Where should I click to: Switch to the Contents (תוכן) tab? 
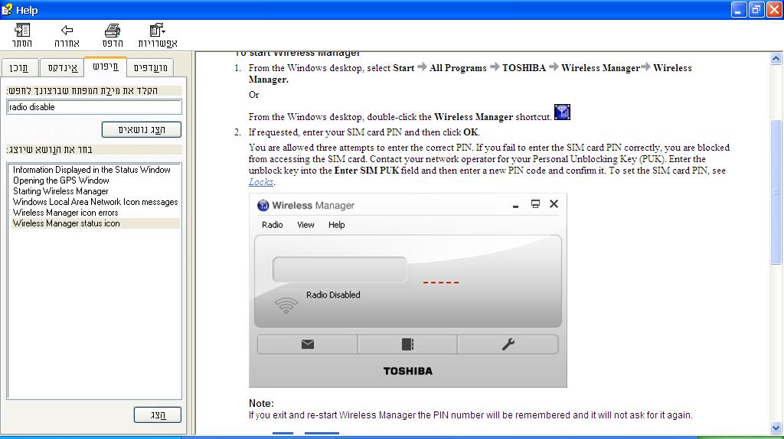coord(19,68)
